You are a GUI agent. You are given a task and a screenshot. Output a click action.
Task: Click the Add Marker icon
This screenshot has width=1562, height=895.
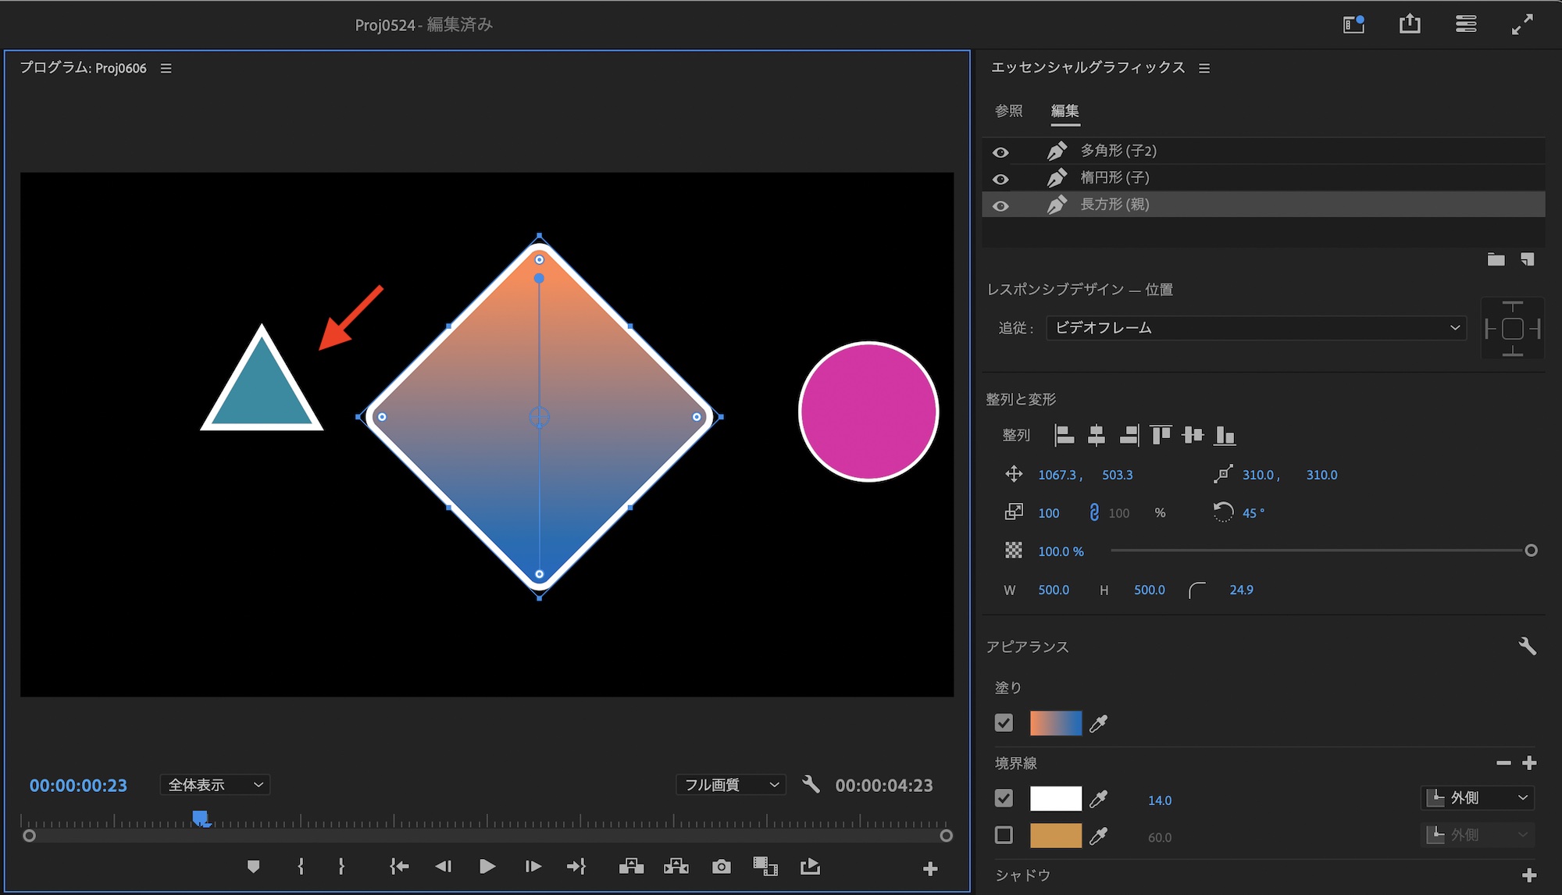[253, 867]
